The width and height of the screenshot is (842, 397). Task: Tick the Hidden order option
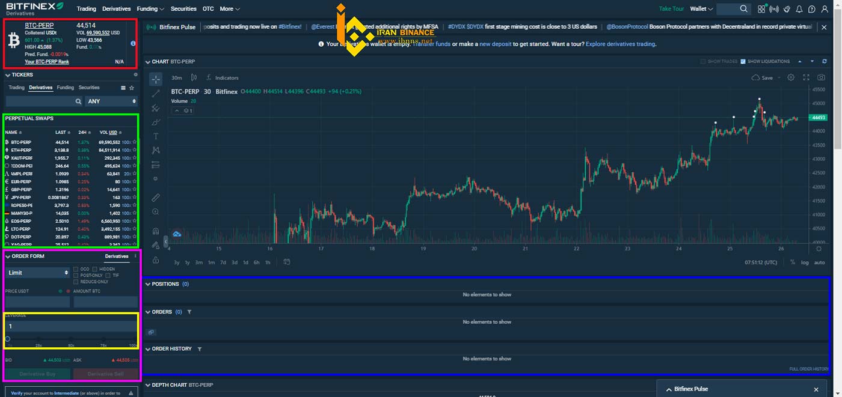(95, 269)
